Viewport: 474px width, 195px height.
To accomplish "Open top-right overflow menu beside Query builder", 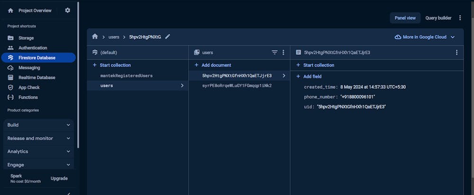I will tap(460, 18).
